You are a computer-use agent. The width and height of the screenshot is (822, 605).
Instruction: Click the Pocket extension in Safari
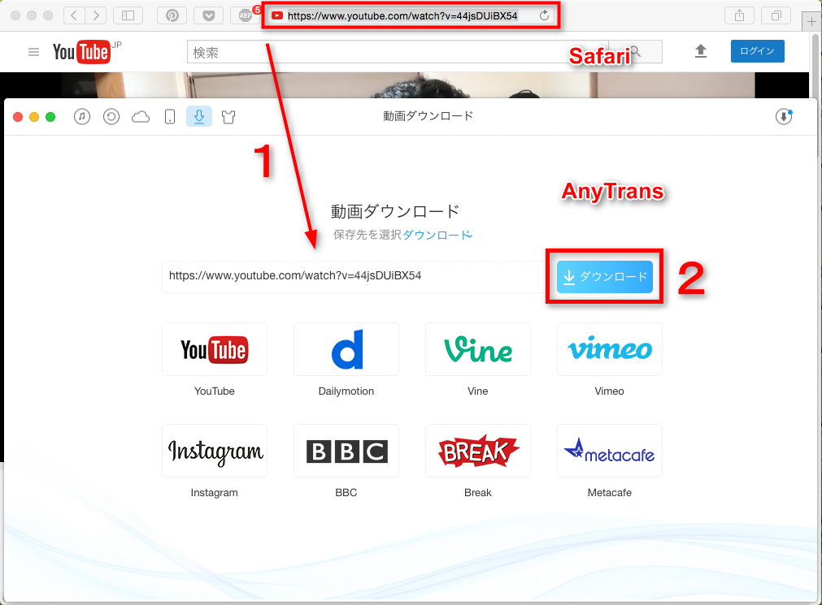click(x=209, y=15)
